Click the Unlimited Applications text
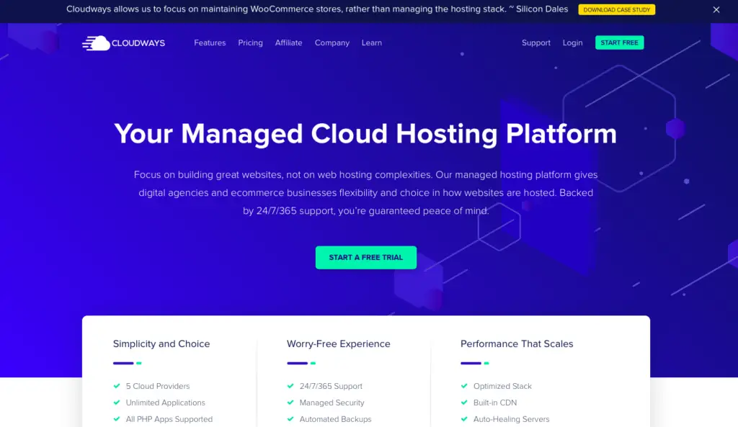 165,403
